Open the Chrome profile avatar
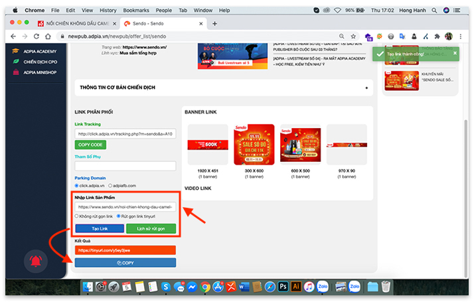This screenshot has width=474, height=302. 449,37
